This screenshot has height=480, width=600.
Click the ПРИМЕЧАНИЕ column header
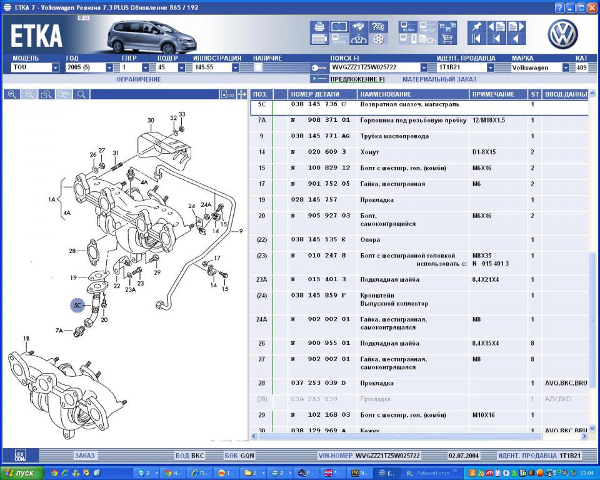(499, 94)
